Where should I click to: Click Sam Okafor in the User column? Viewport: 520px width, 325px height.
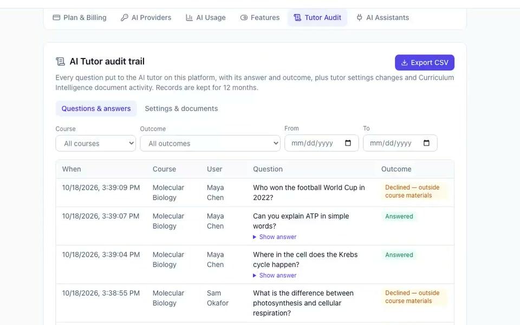218,298
